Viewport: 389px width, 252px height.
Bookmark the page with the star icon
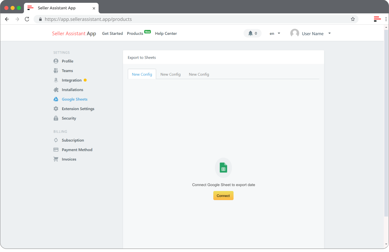[x=353, y=19]
